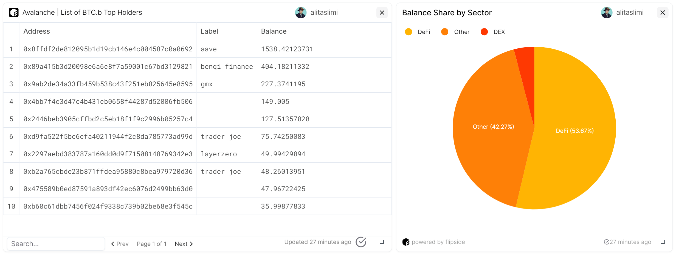The width and height of the screenshot is (676, 255).
Task: Click alitaslimi avatar in Balance Share panel
Action: 607,13
